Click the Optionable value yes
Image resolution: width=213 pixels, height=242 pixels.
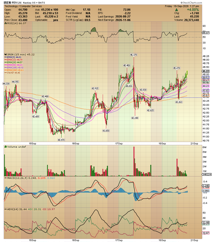tap(56, 20)
